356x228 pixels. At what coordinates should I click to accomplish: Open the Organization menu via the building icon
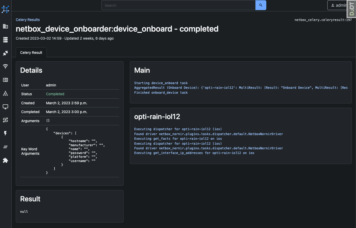5,26
